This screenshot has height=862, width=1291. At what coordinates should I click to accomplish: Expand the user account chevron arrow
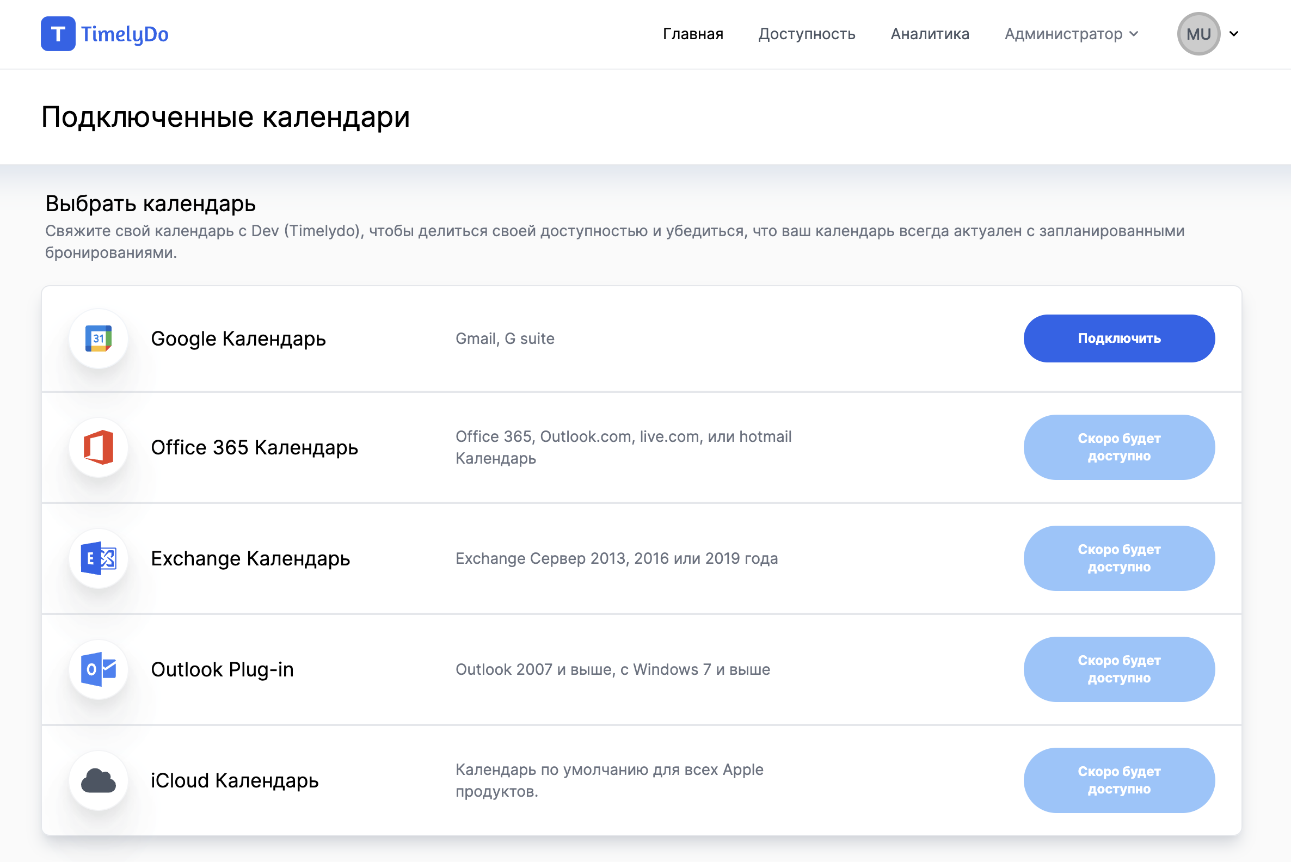(x=1234, y=34)
